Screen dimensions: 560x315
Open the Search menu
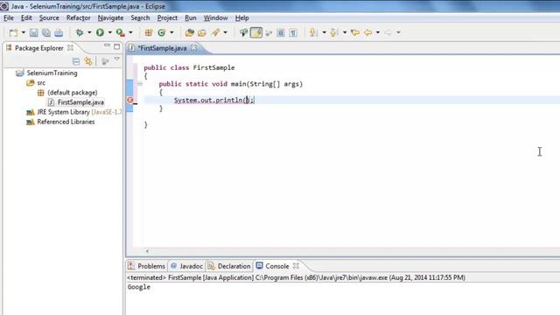click(140, 17)
